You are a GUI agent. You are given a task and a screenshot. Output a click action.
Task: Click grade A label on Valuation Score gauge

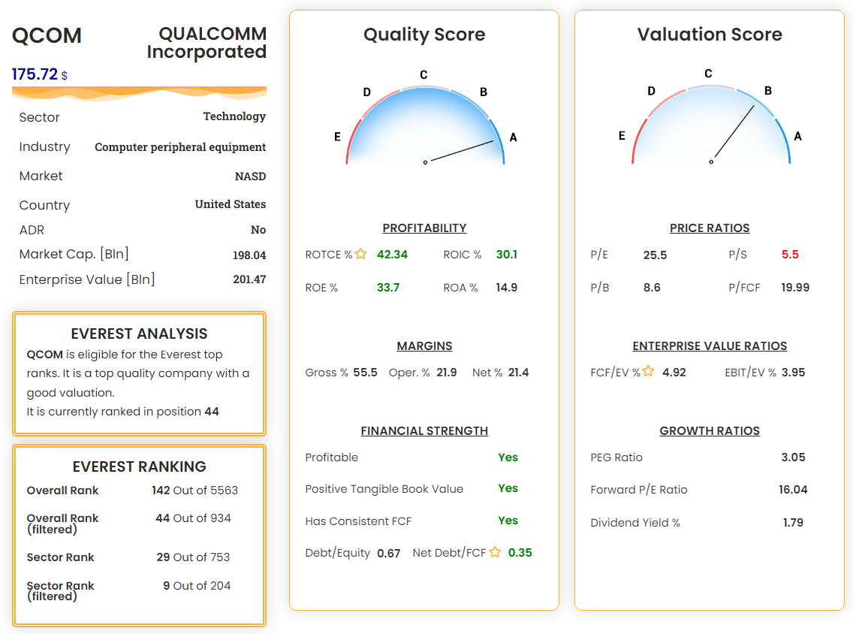(x=797, y=137)
